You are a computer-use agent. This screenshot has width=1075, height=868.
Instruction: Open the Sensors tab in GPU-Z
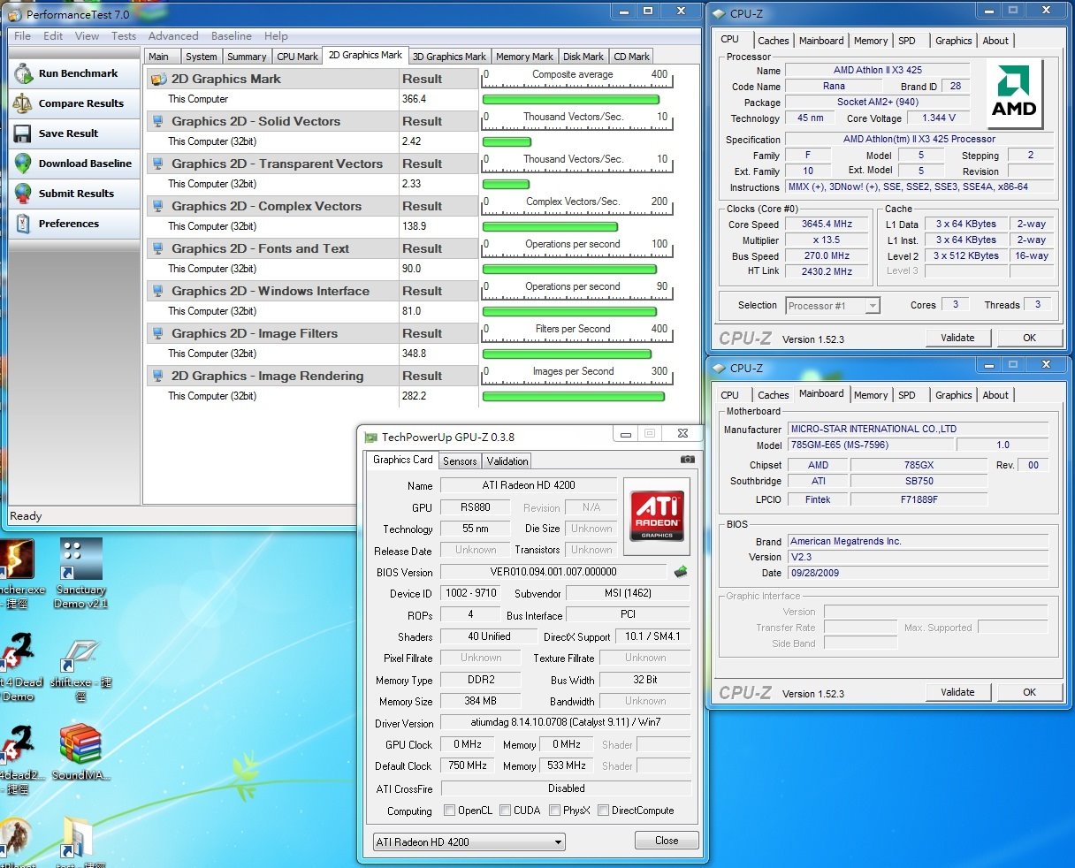click(460, 461)
